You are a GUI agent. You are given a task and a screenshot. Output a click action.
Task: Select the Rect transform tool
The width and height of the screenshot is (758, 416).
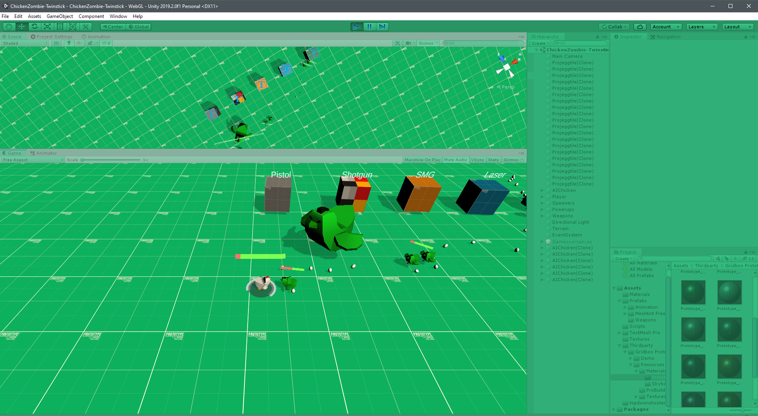60,27
